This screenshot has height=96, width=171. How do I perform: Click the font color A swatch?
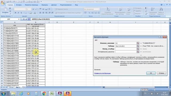click(35, 13)
